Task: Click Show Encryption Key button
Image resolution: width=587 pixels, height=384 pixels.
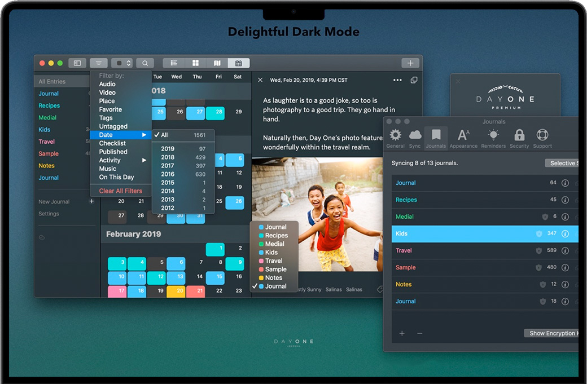Action: click(551, 333)
